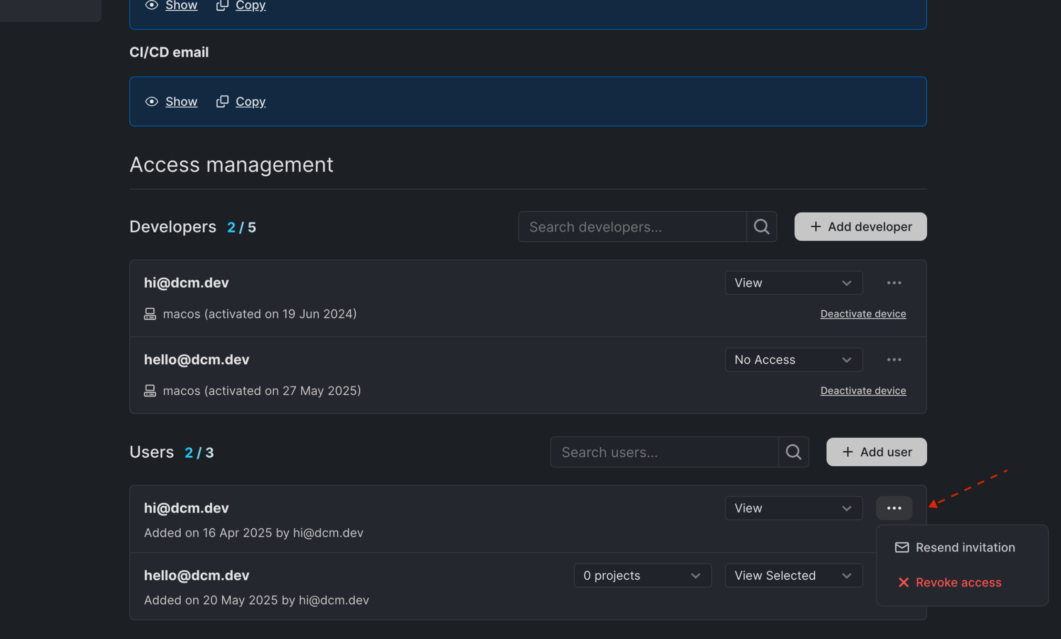
Task: Toggle Show in the topmost key box
Action: 181,5
